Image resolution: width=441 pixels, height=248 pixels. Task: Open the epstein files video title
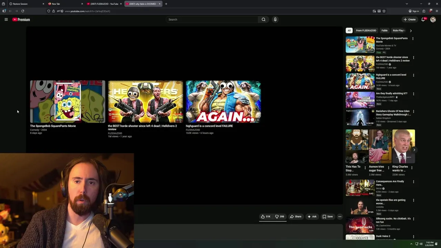click(x=391, y=201)
